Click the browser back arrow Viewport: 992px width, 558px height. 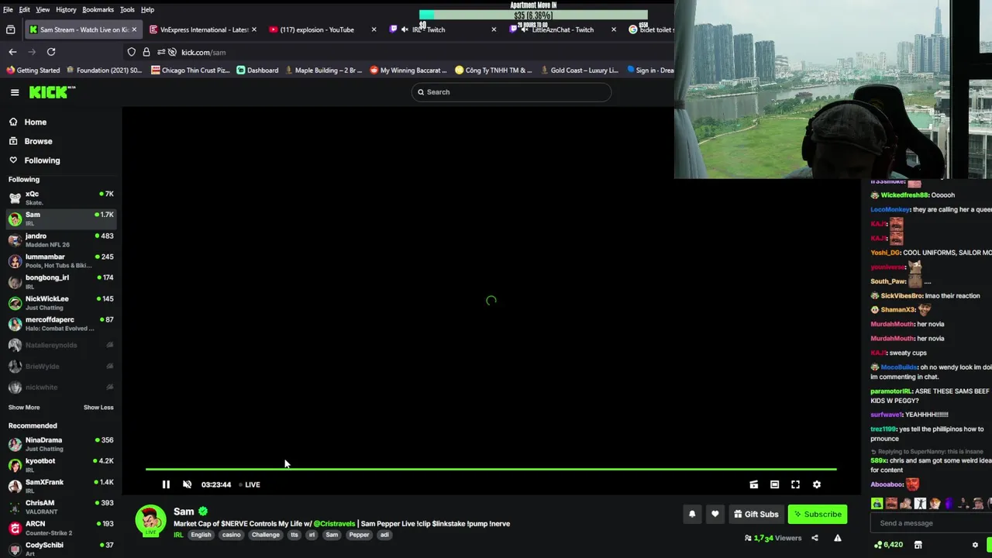point(12,52)
